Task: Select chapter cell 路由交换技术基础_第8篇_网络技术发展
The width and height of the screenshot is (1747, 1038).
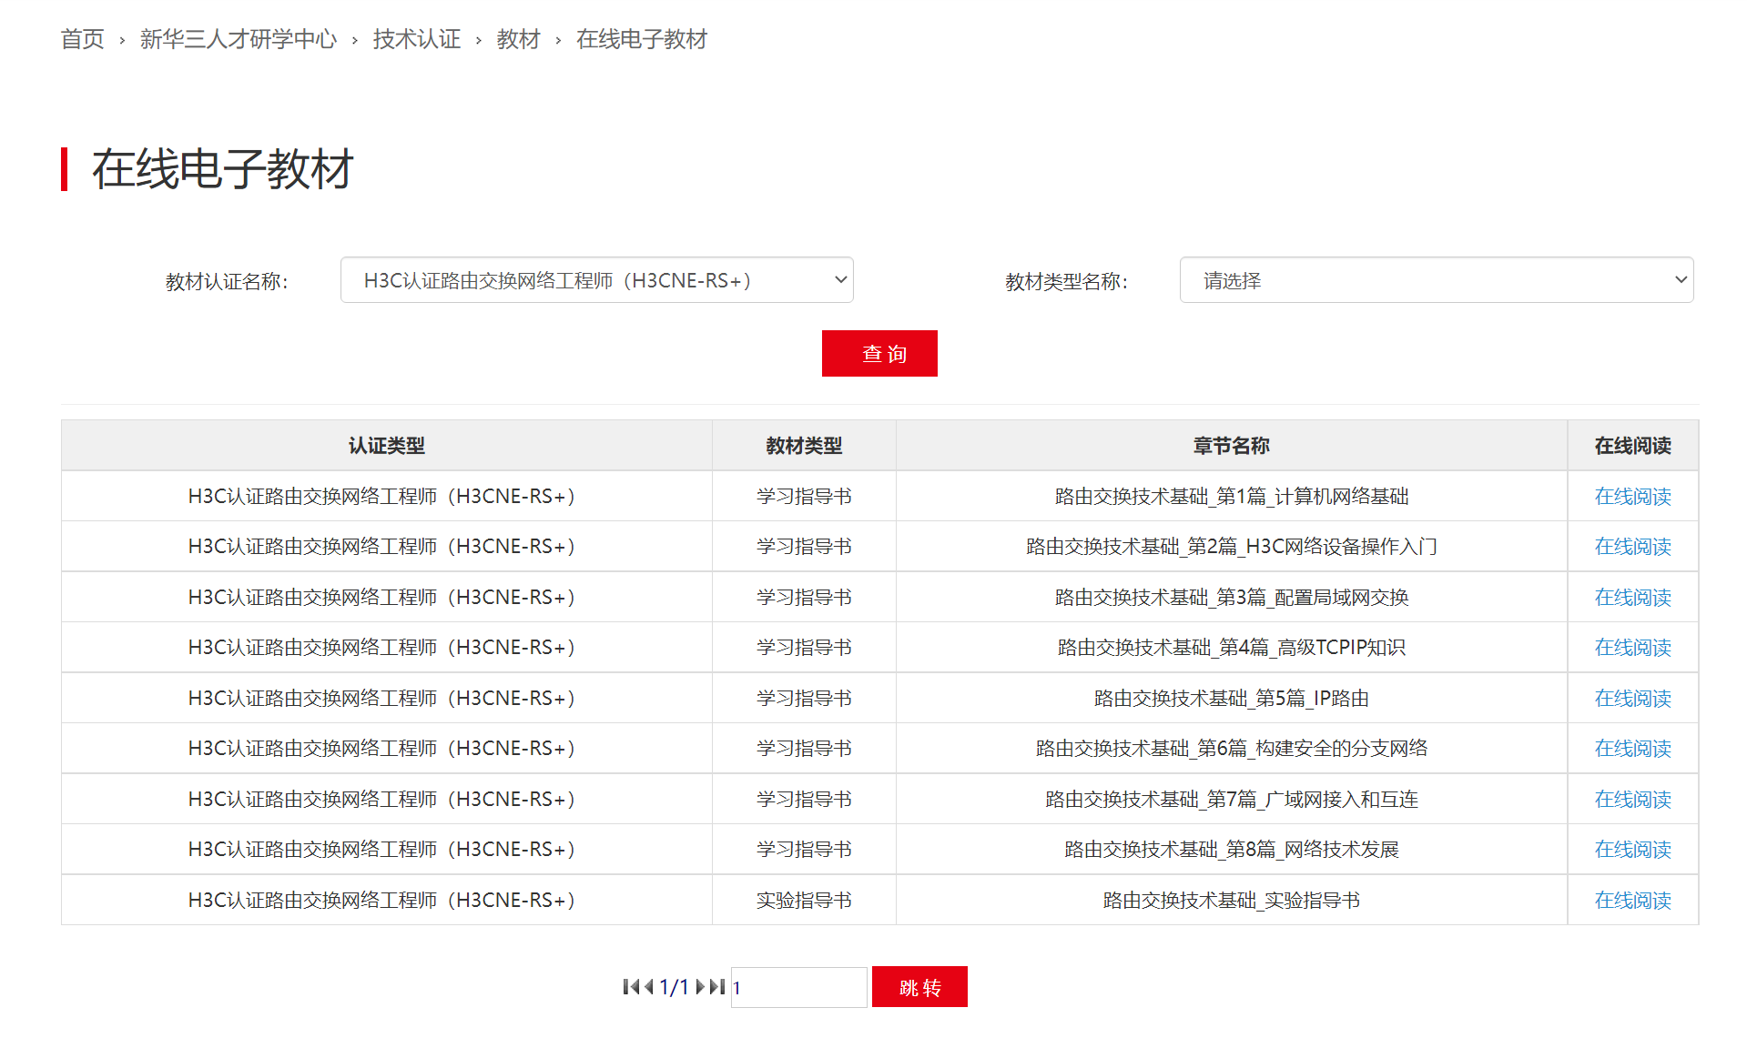Action: pos(1232,850)
